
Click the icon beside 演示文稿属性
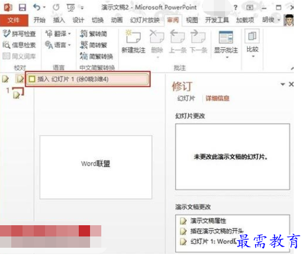click(183, 221)
